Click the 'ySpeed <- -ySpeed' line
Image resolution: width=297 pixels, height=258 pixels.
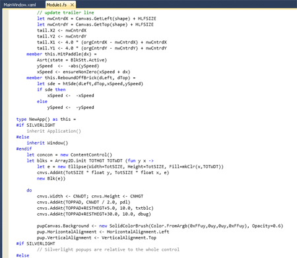71,108
